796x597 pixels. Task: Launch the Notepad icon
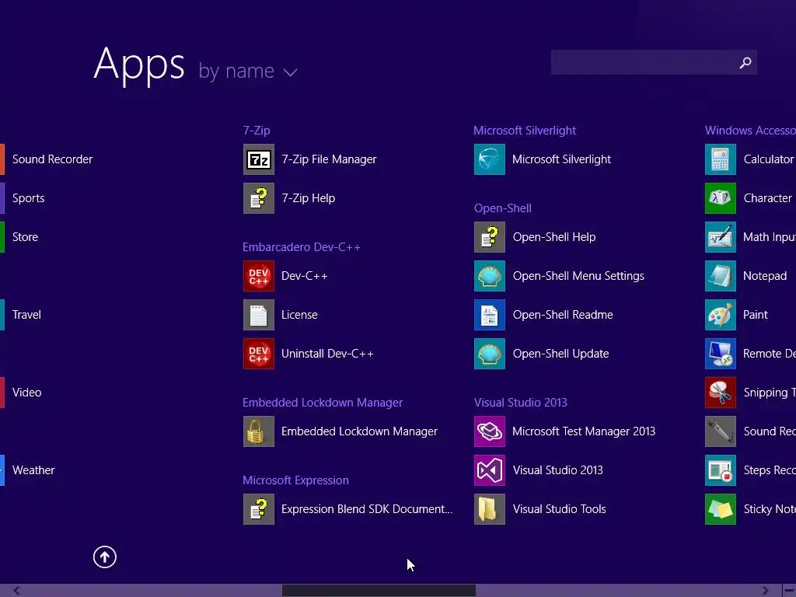(721, 276)
